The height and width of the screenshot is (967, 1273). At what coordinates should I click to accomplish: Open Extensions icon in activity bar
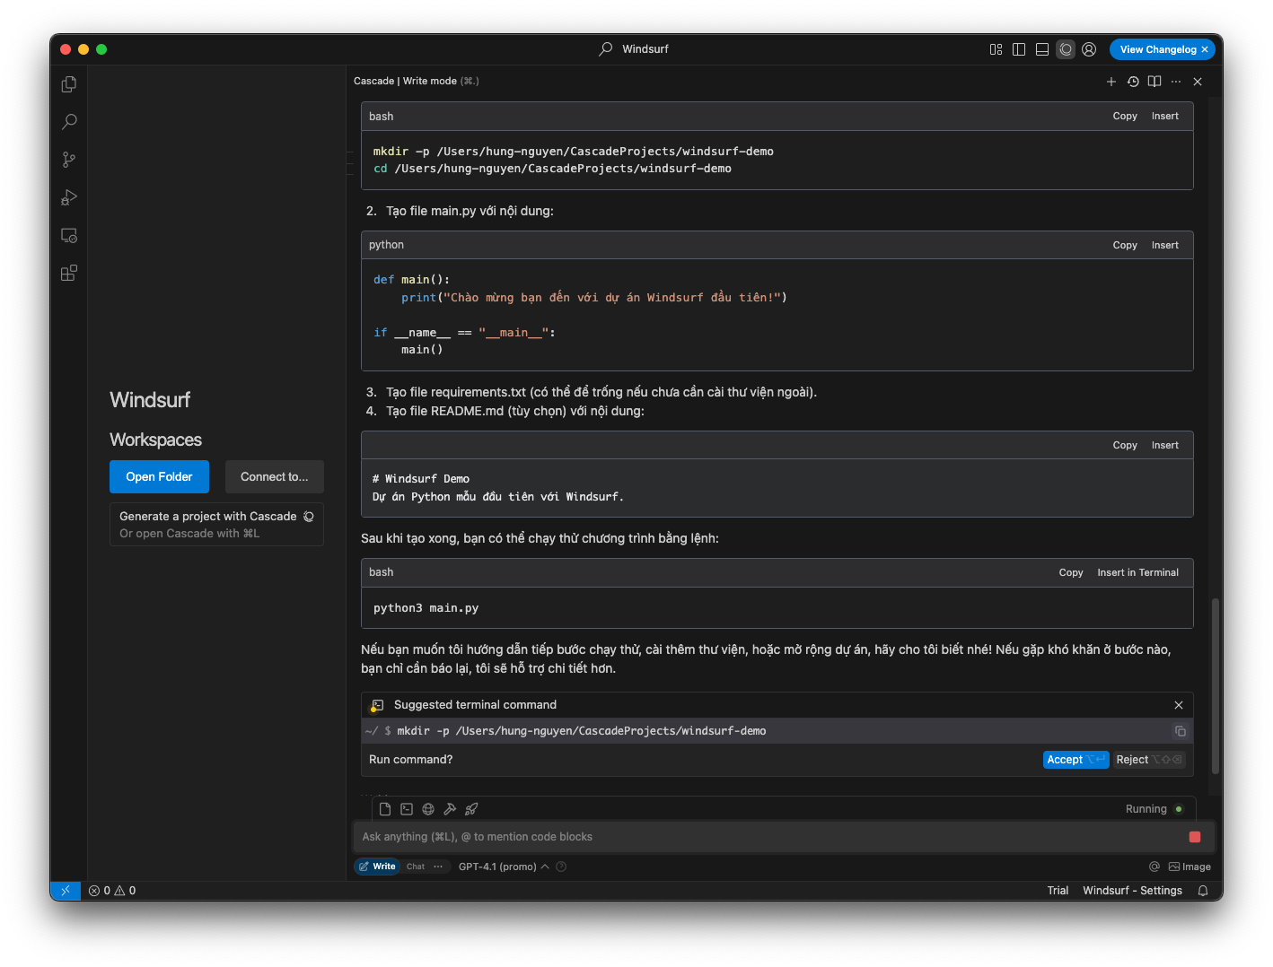click(x=69, y=273)
